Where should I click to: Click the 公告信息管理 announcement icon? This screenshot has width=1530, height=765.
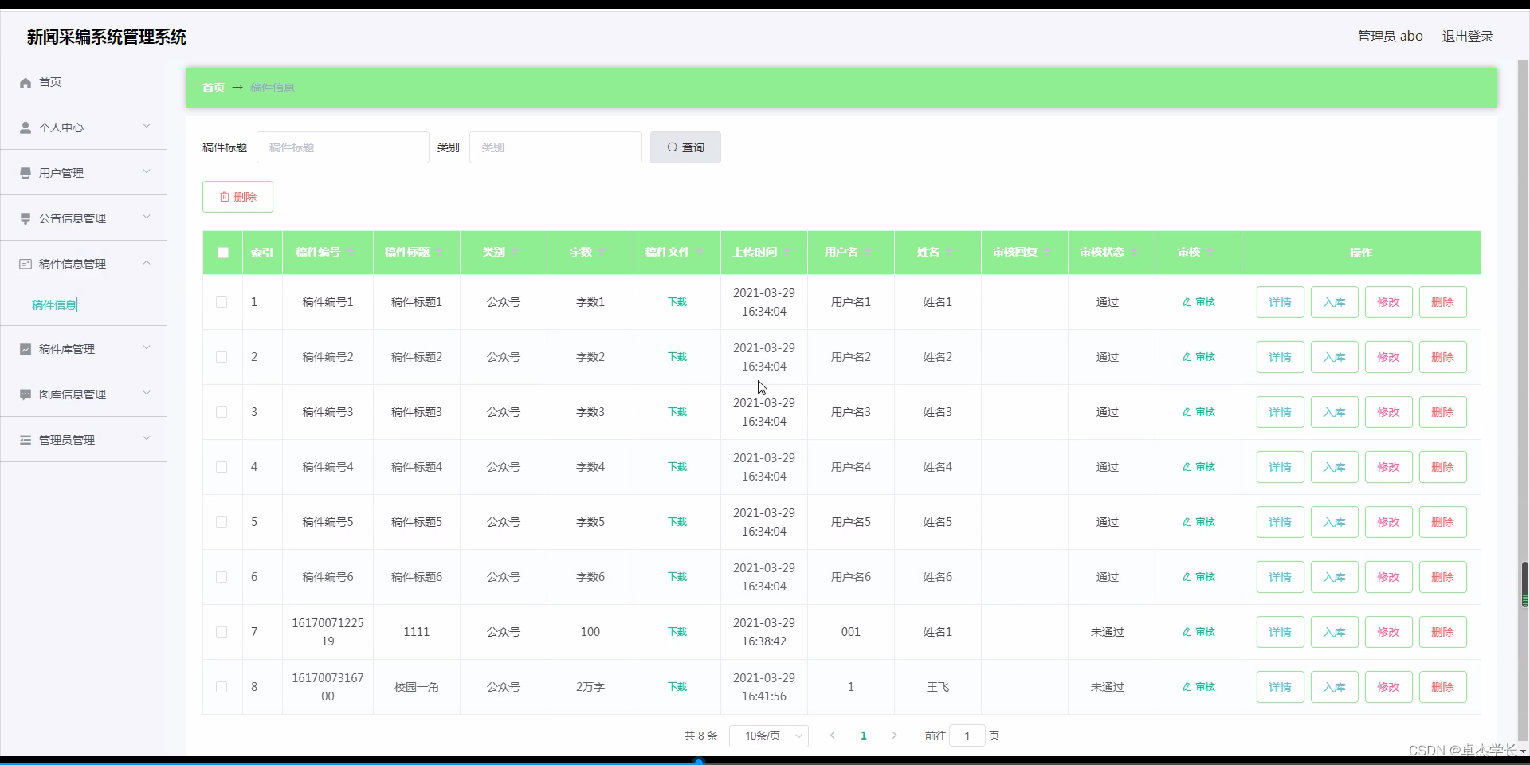pyautogui.click(x=25, y=218)
